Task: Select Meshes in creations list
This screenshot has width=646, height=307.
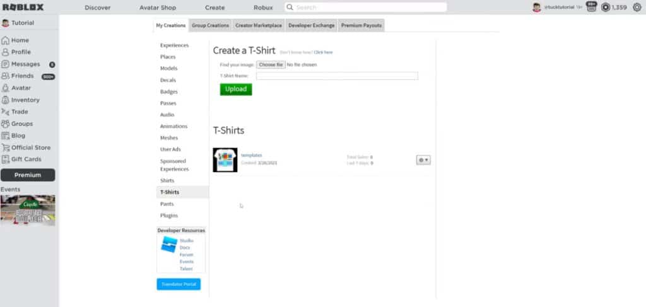Action: click(x=169, y=138)
